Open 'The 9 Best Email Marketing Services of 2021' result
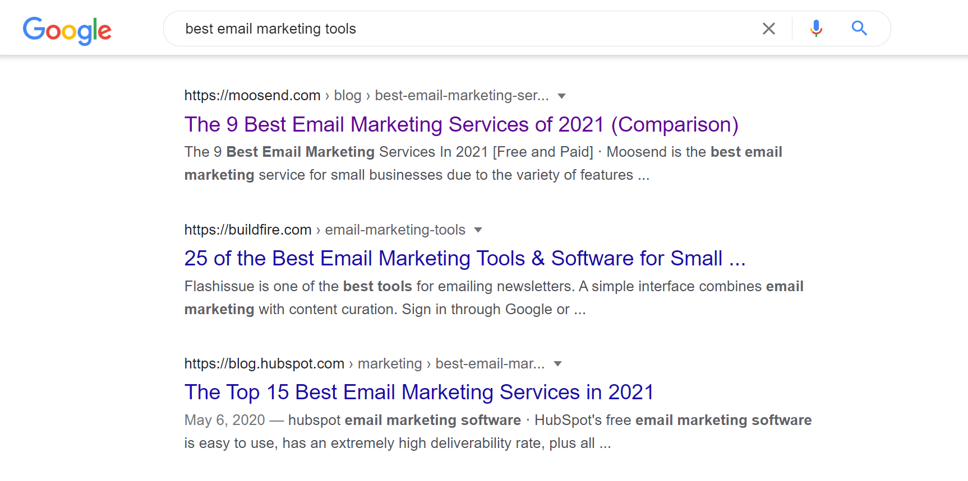Screen dimensions: 968x481 coord(461,124)
